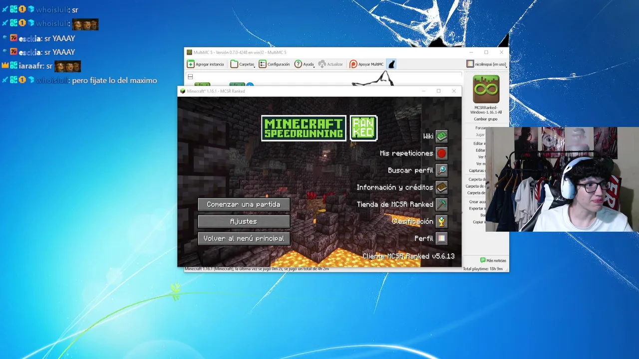Click the Wiki book icon in Minecraft menu
The height and width of the screenshot is (359, 639).
(x=441, y=136)
